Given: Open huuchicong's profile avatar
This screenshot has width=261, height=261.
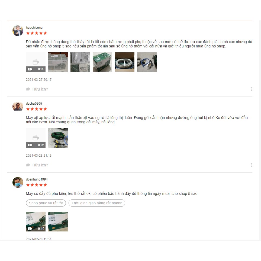Looking at the screenshot, I should 18,31.
